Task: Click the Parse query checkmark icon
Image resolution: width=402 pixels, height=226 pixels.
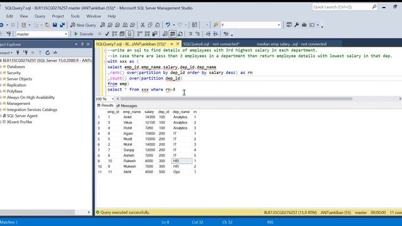Action: (107, 34)
